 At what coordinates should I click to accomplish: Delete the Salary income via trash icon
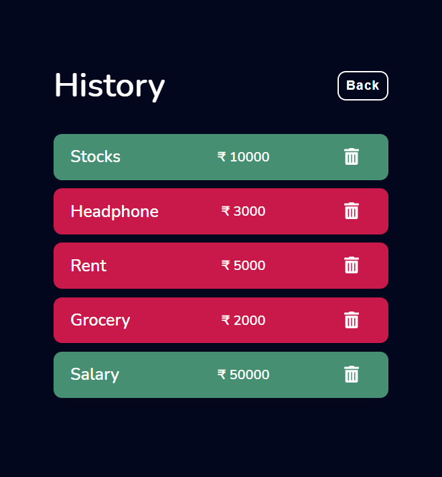(x=352, y=374)
